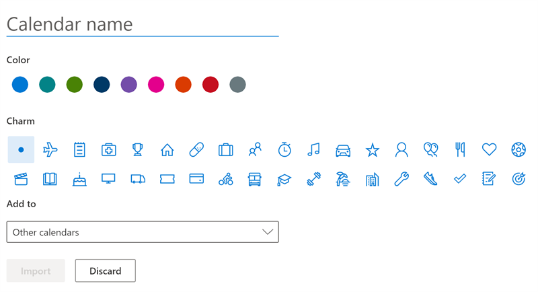This screenshot has width=538, height=292.
Task: Pick the wrench charm icon
Action: point(401,179)
